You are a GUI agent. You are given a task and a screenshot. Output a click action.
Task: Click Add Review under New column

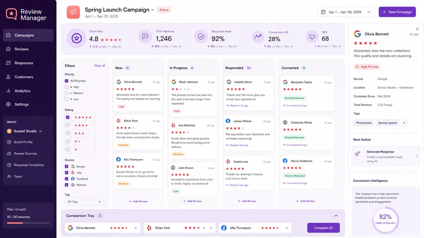(x=139, y=201)
